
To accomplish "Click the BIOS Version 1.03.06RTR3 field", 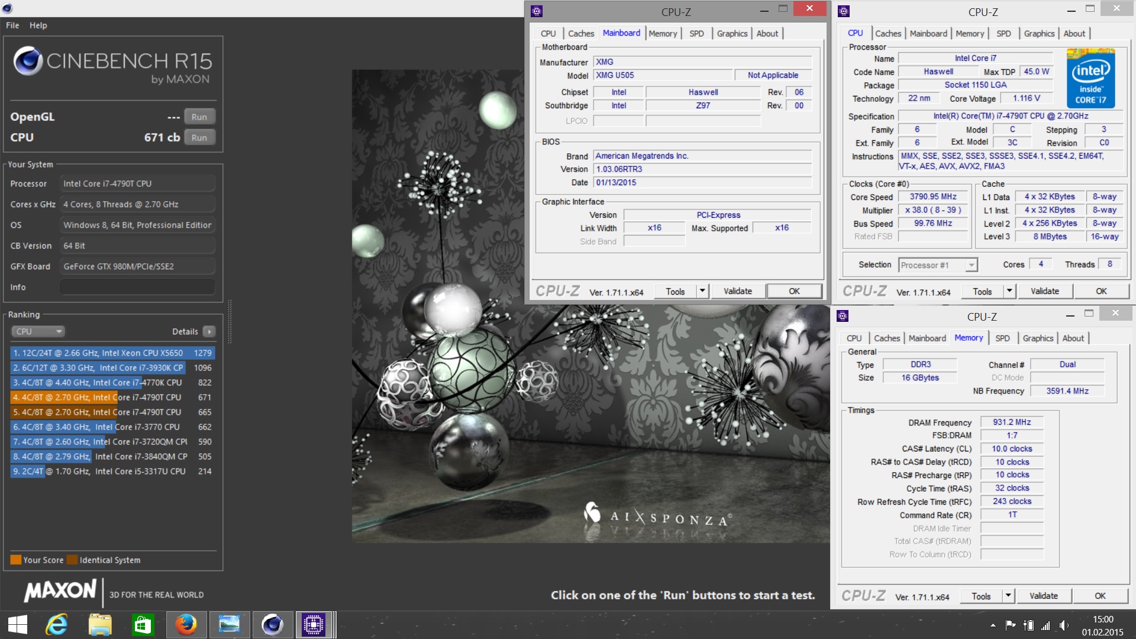I will coord(702,169).
